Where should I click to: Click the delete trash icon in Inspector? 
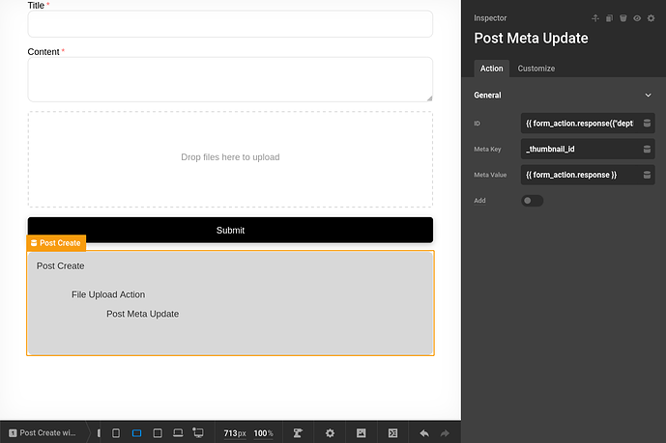623,18
